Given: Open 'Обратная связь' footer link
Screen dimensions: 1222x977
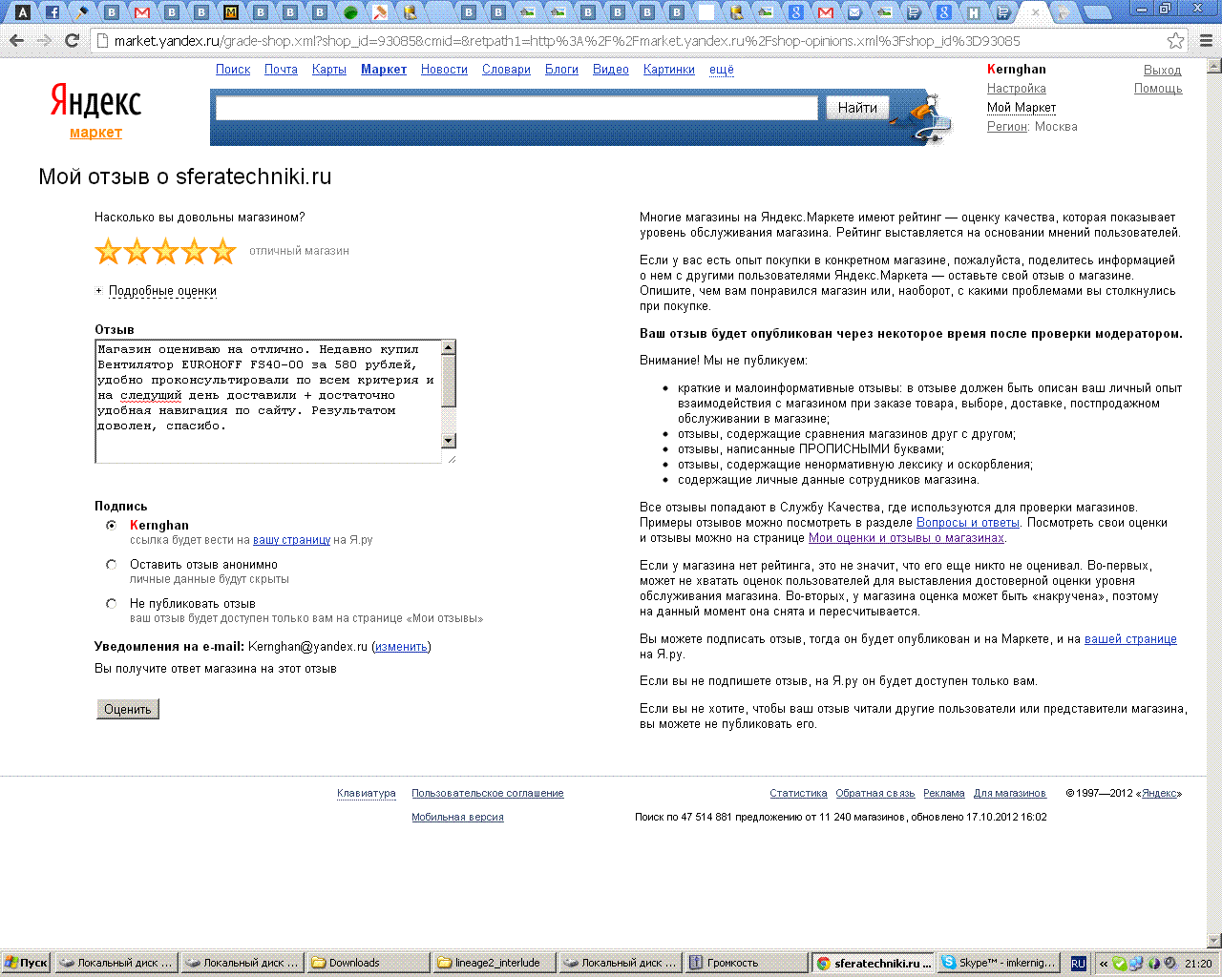Looking at the screenshot, I should (875, 794).
